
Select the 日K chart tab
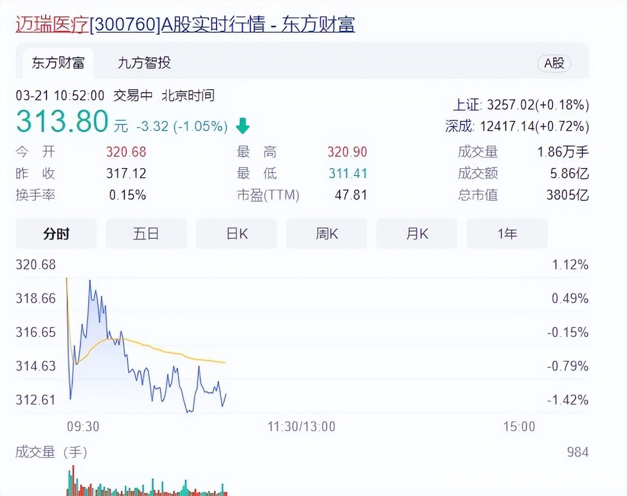237,234
